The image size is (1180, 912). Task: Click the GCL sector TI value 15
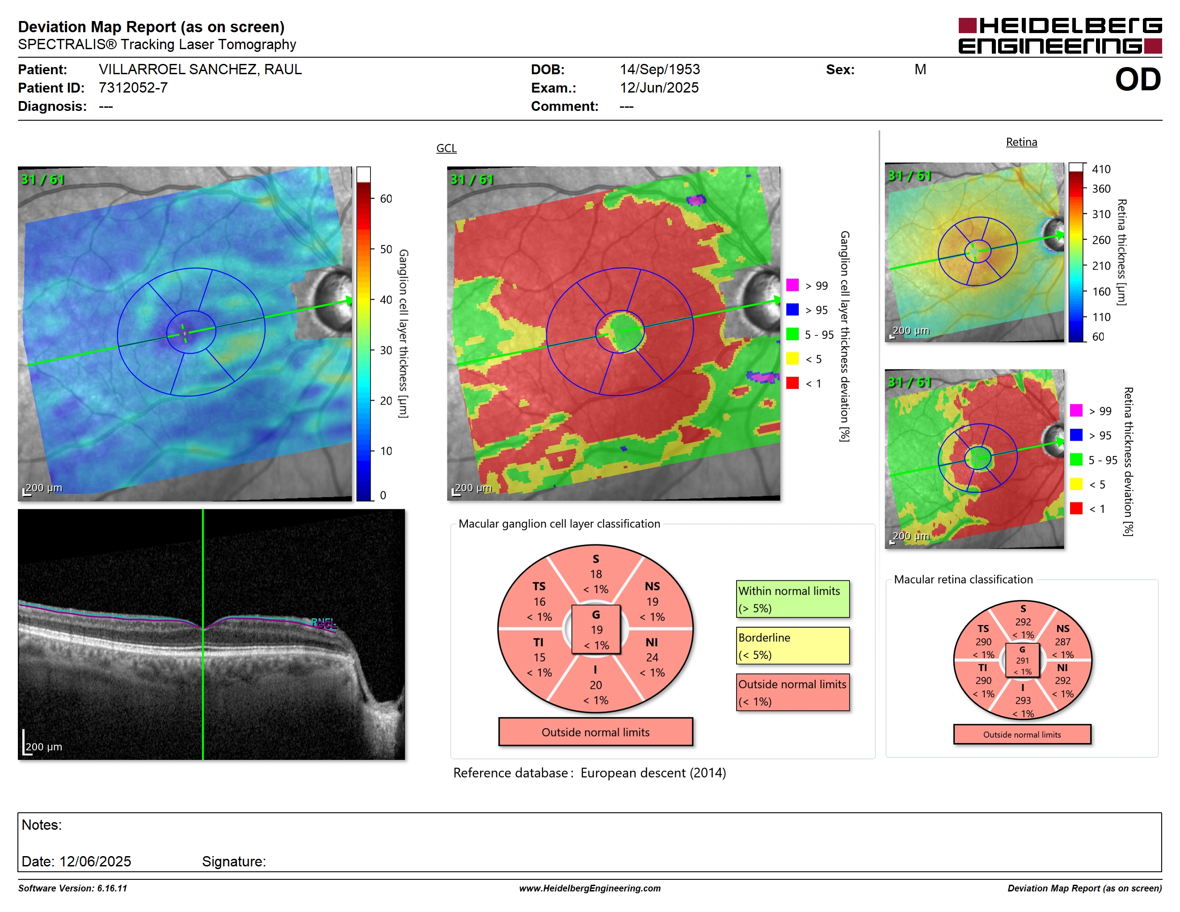(x=539, y=658)
